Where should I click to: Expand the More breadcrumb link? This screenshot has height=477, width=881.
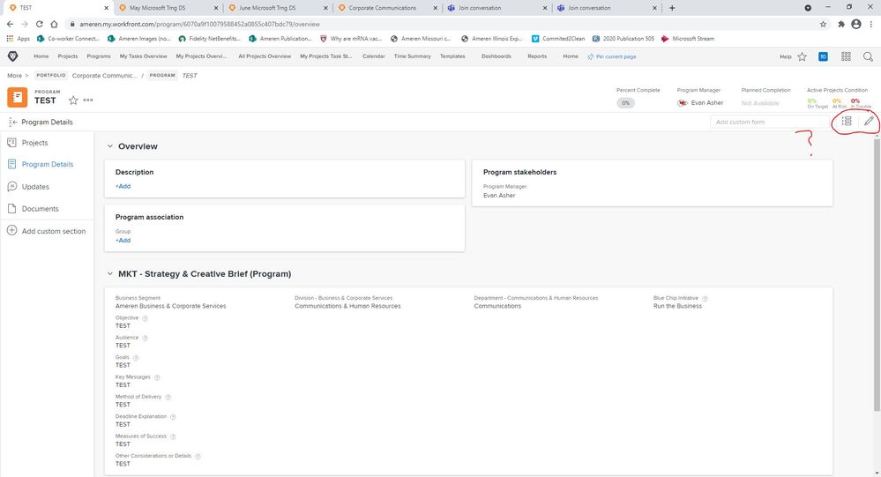[13, 76]
